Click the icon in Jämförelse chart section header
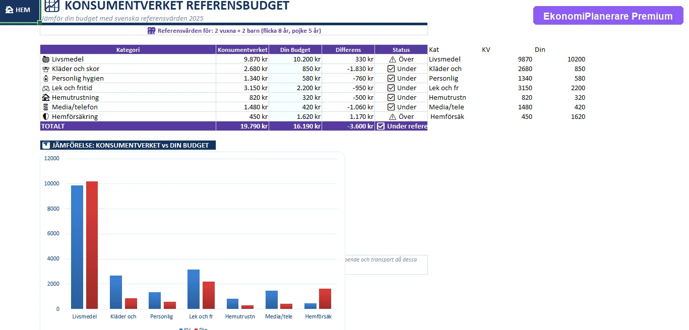 (46, 146)
